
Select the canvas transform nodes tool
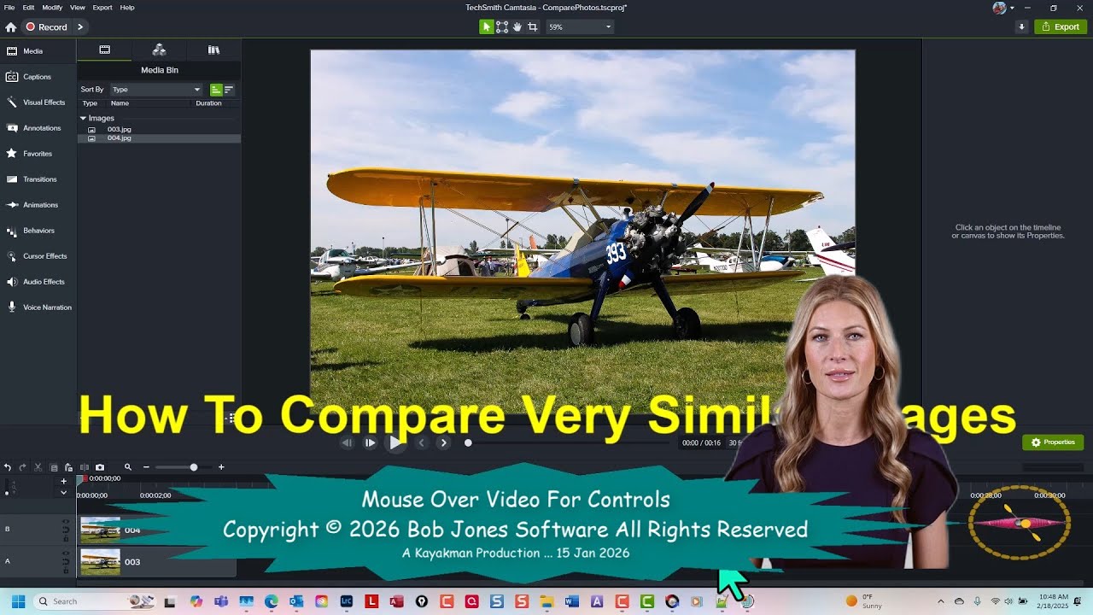502,27
